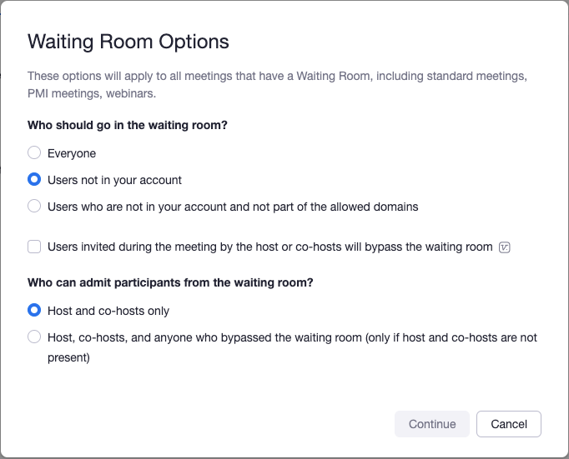Select the Users not in your account radio
The image size is (569, 459).
[34, 179]
